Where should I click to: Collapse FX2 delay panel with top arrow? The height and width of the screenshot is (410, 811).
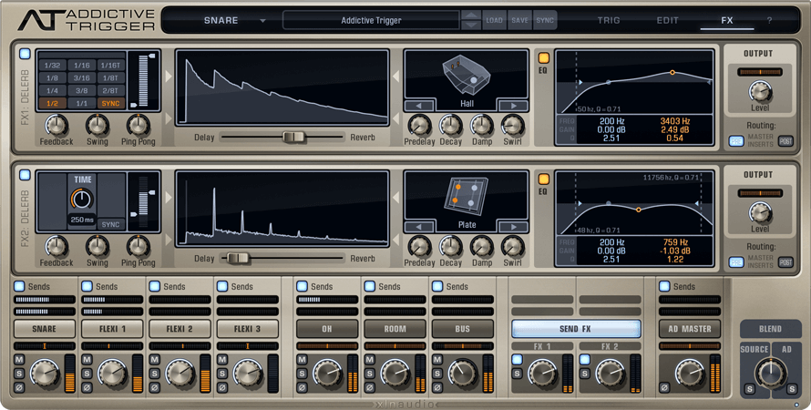tap(169, 198)
